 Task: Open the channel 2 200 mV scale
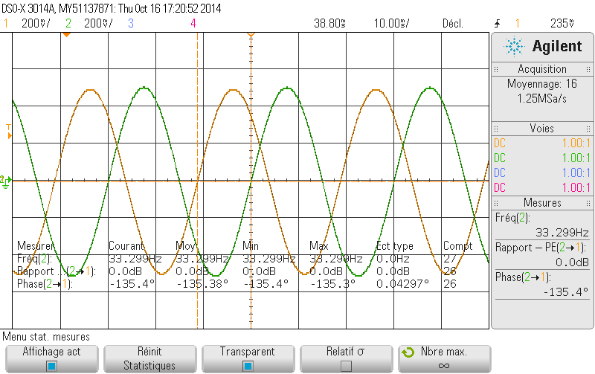tap(98, 23)
